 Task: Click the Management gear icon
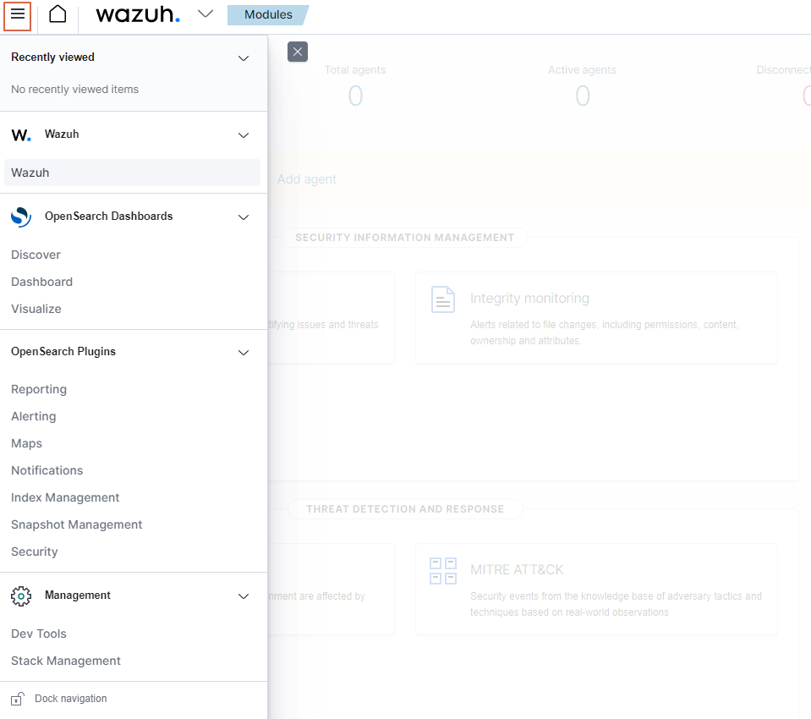21,596
